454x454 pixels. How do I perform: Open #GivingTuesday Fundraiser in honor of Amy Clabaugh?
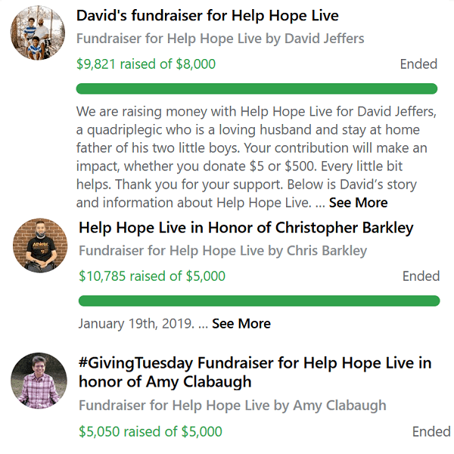[255, 372]
